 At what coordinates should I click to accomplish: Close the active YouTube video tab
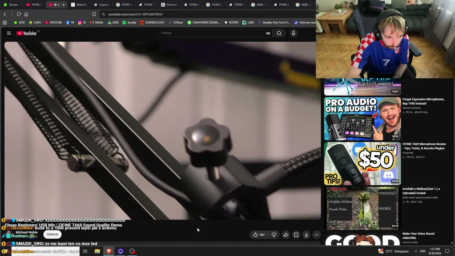point(63,5)
